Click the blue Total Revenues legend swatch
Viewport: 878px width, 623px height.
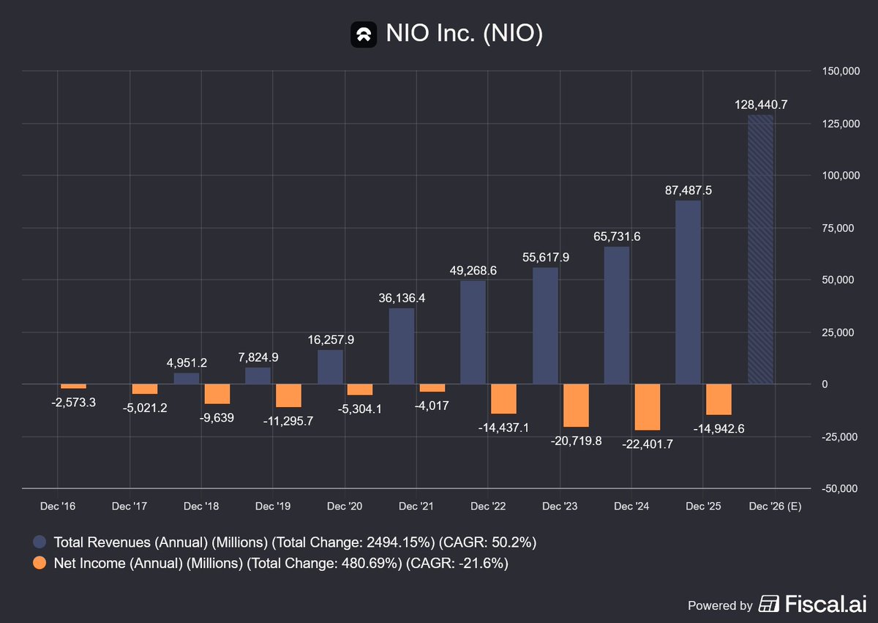(x=40, y=542)
